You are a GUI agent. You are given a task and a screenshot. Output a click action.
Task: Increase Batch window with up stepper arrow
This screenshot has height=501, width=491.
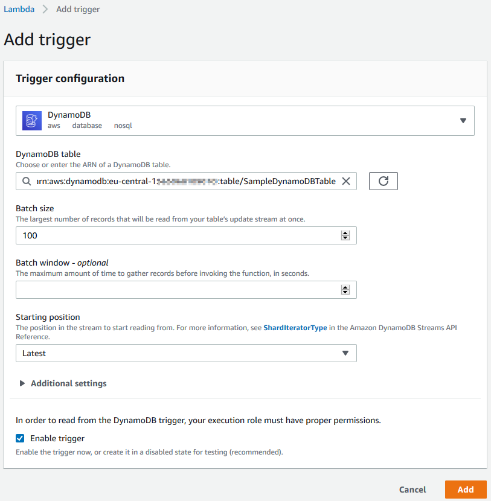pyautogui.click(x=345, y=287)
